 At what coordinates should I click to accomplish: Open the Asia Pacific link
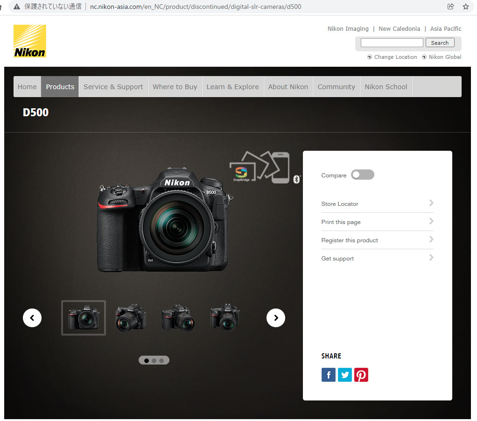click(x=446, y=28)
